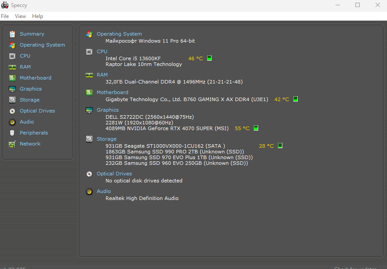
Task: Click the Summary clipboard icon in sidebar
Action: coord(12,34)
